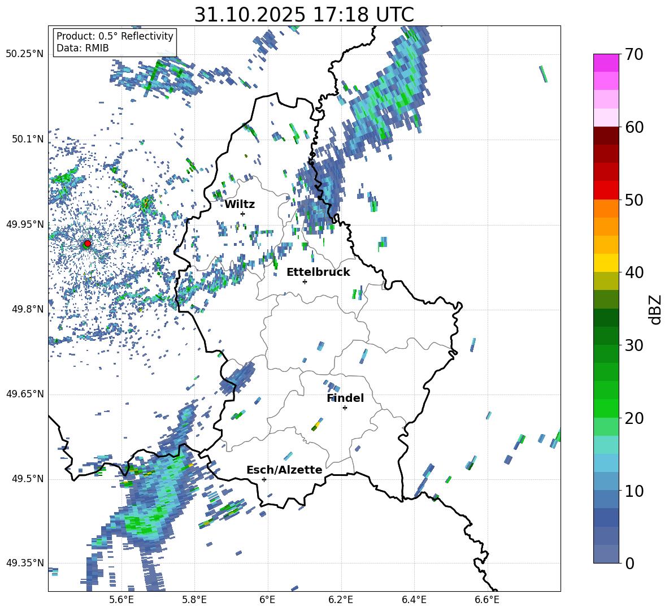Click the 6.4°E longitude label
669x611 pixels.
(414, 600)
